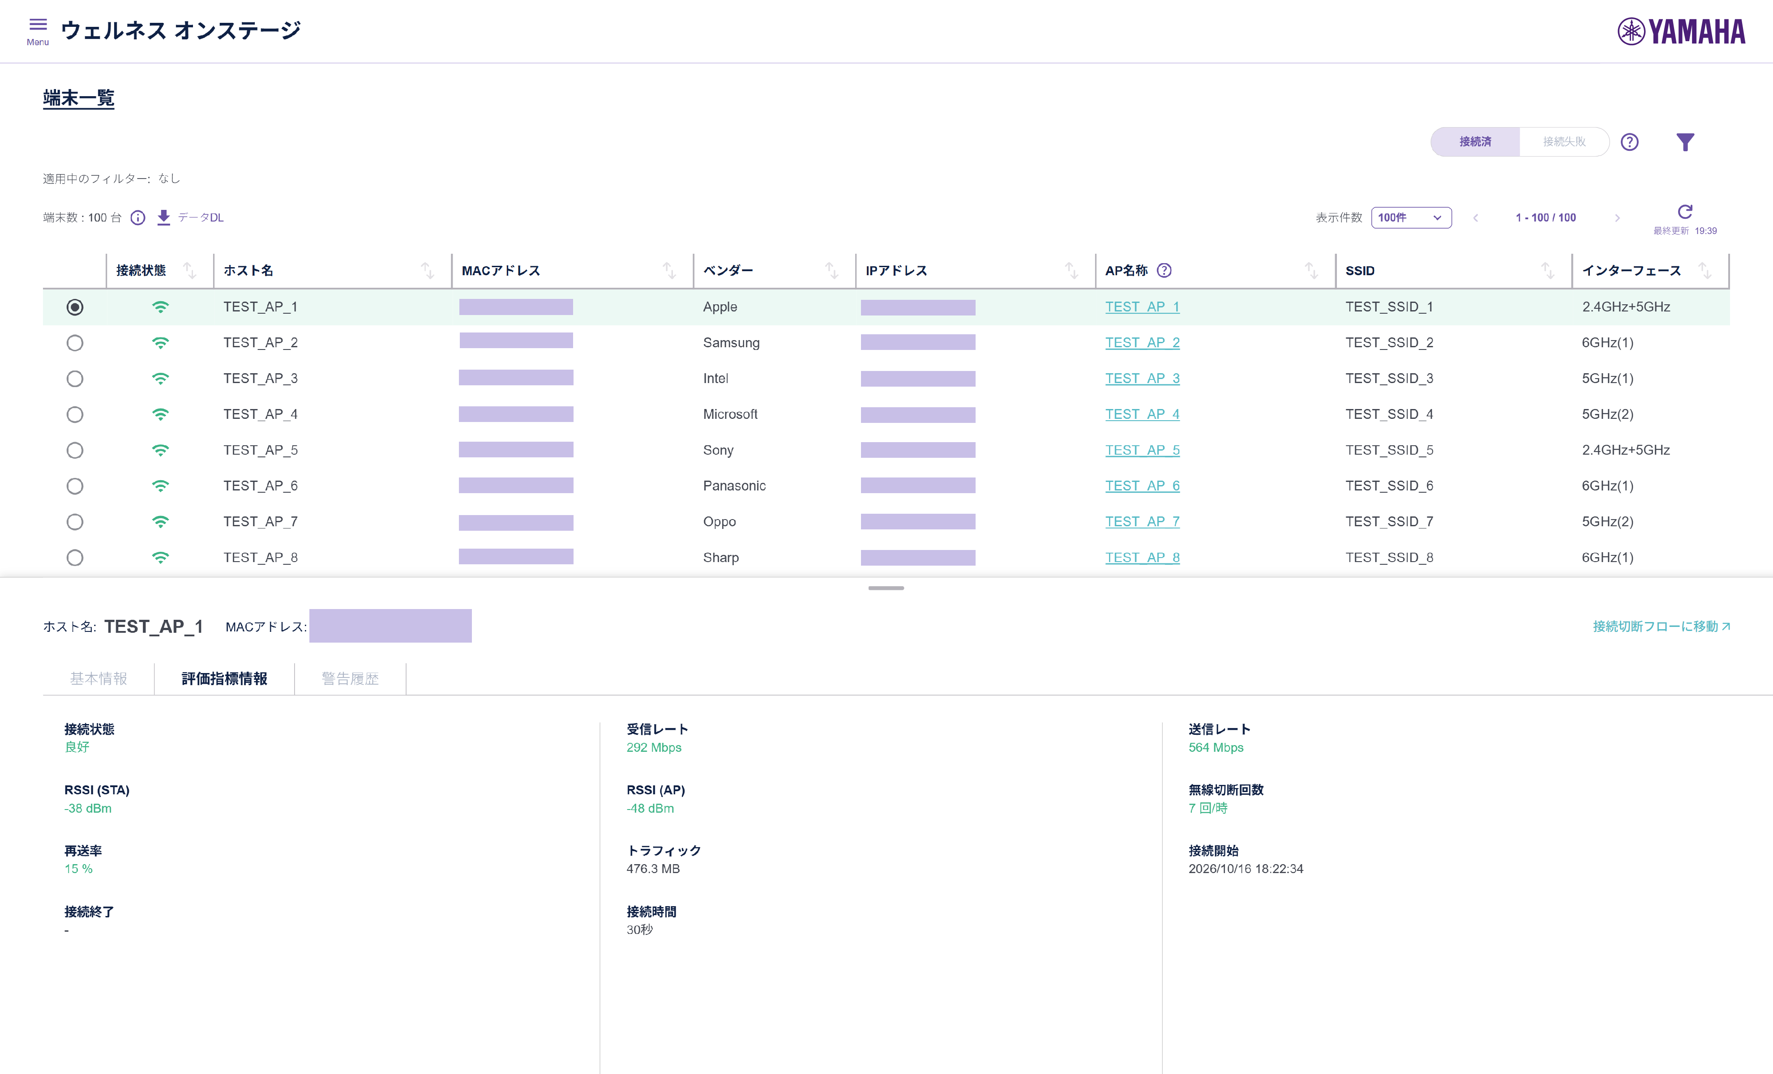Sort by ベンダー column arrows
Screen dimensions: 1773x1074
832,270
